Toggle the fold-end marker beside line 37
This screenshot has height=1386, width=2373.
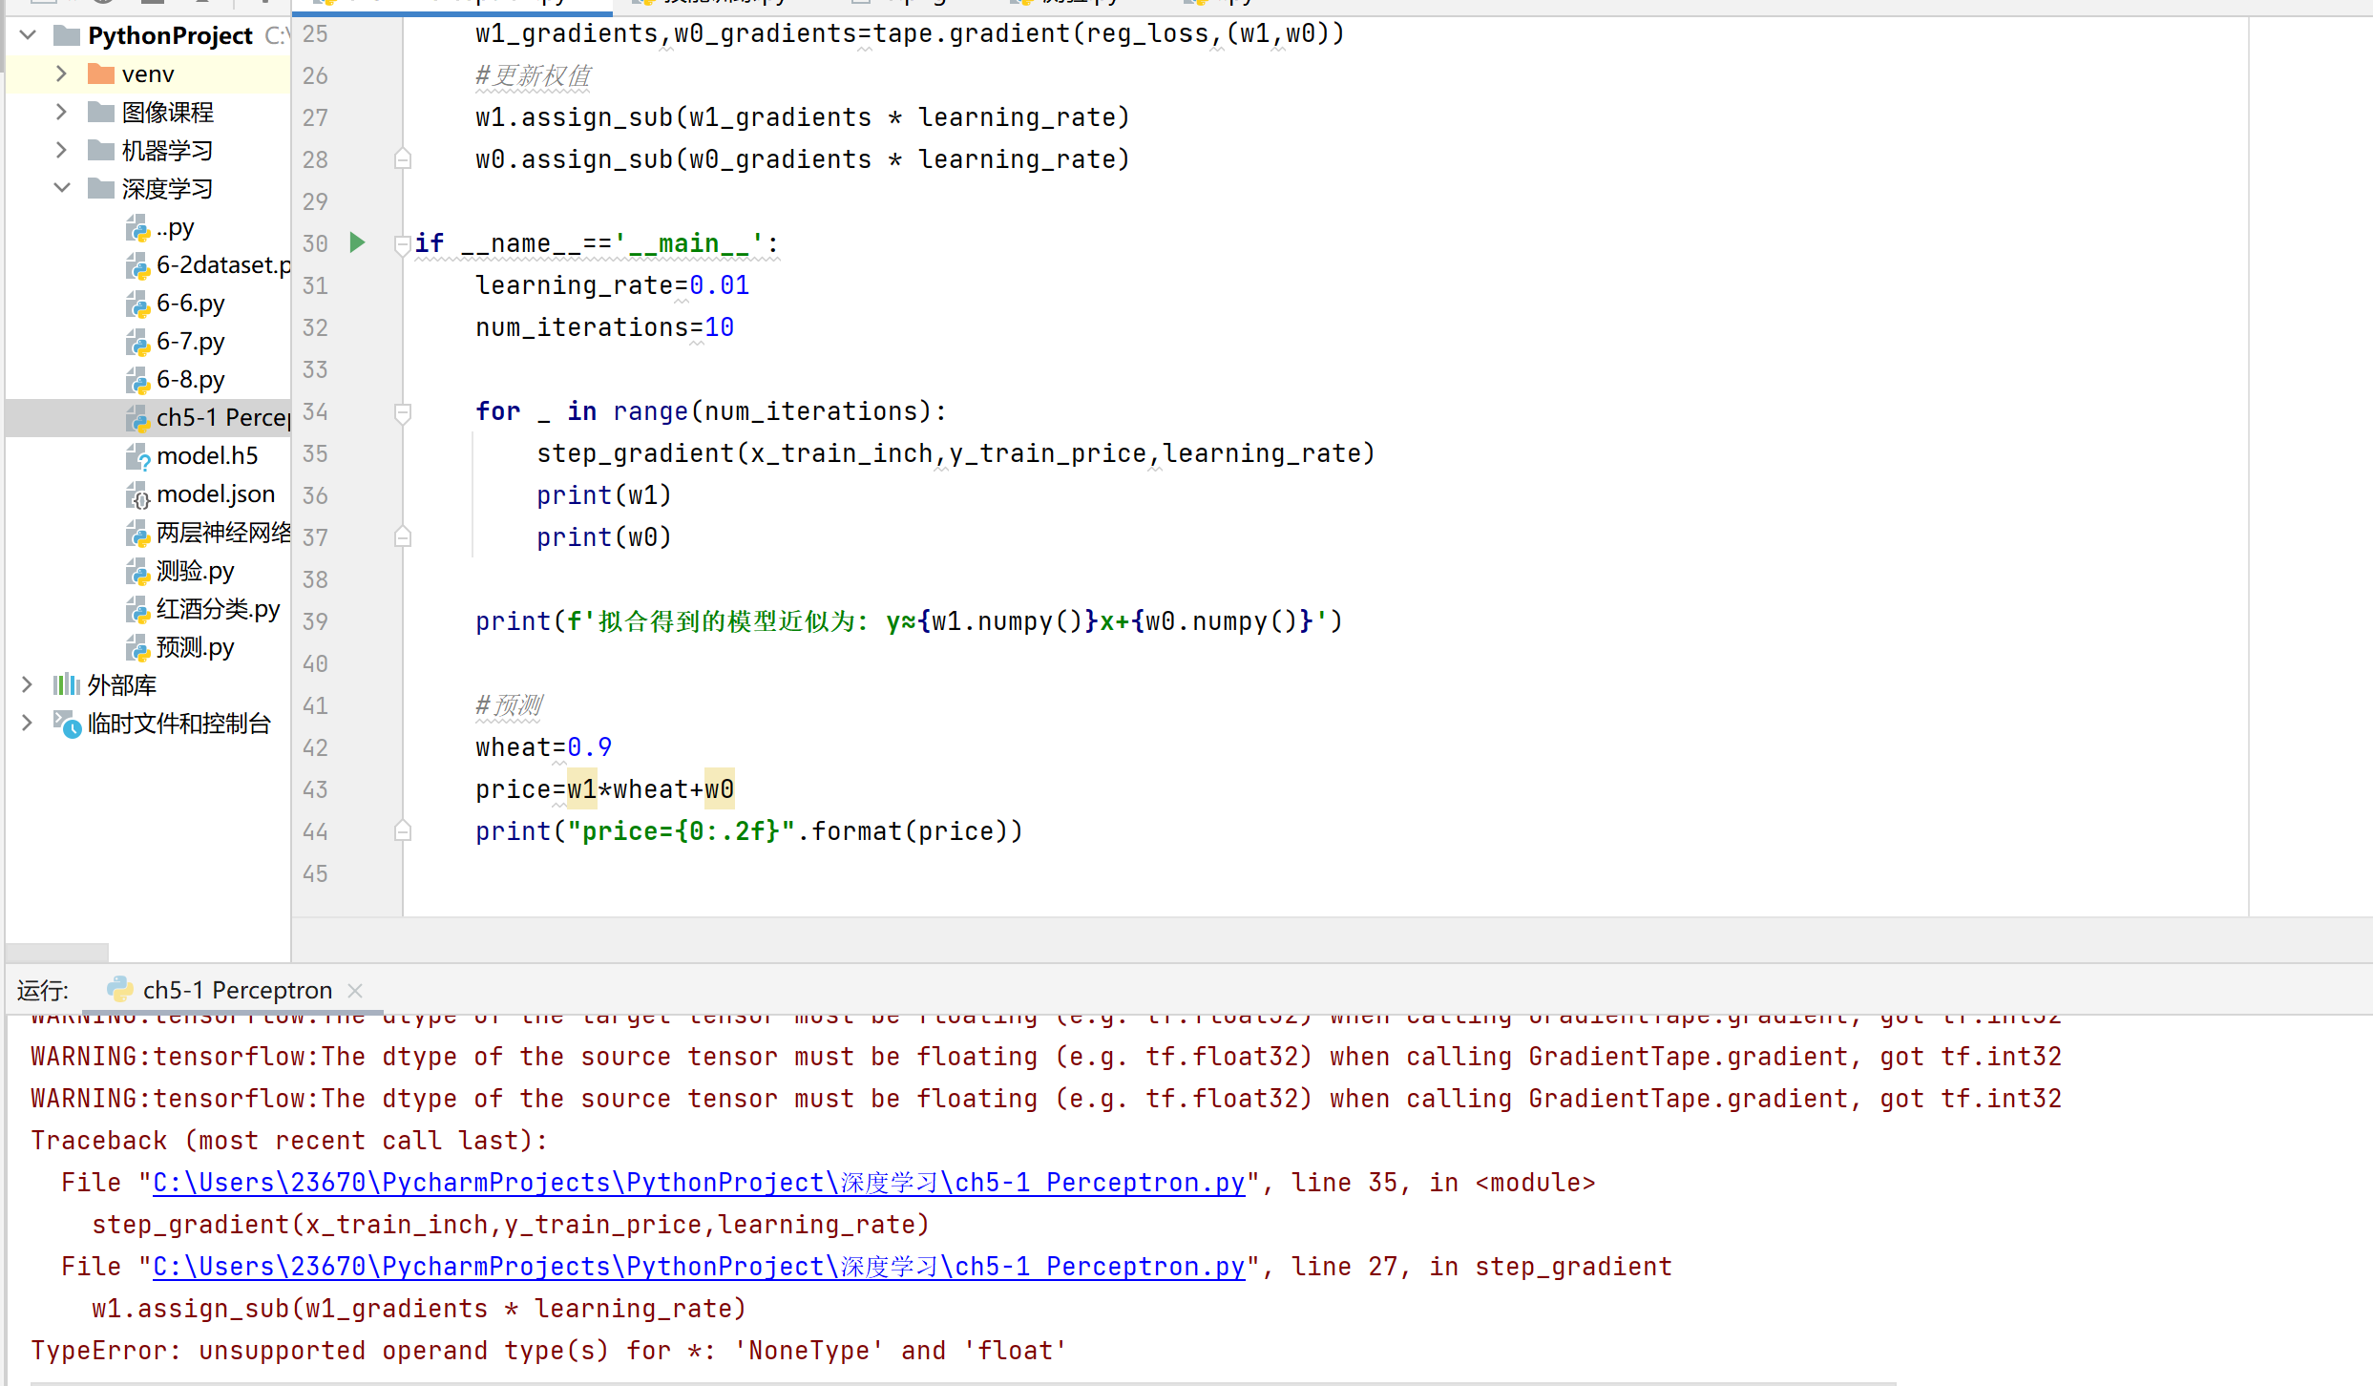403,537
